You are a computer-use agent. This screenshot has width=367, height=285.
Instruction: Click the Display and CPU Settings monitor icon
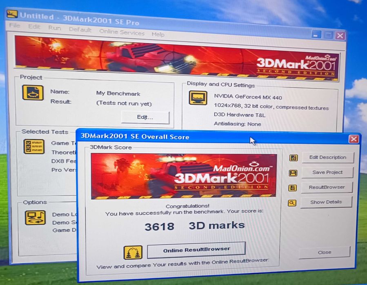click(x=198, y=98)
